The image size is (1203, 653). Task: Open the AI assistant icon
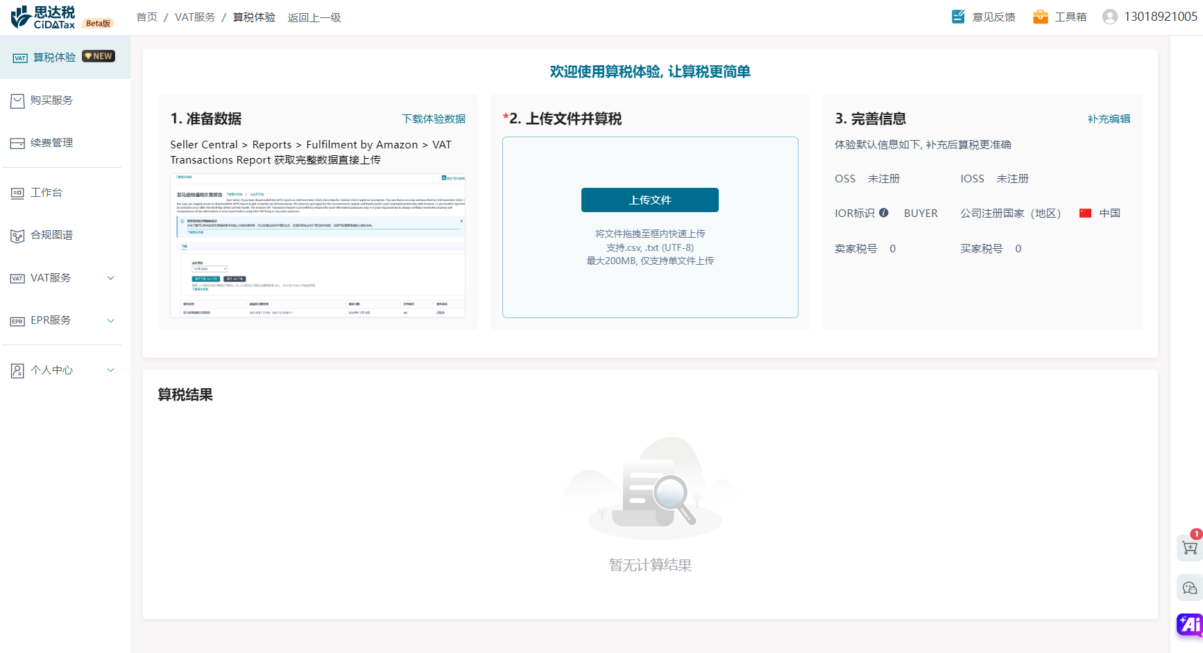pyautogui.click(x=1190, y=625)
